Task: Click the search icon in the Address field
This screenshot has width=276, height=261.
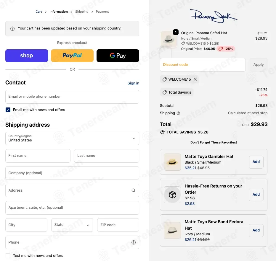Action: point(134,190)
